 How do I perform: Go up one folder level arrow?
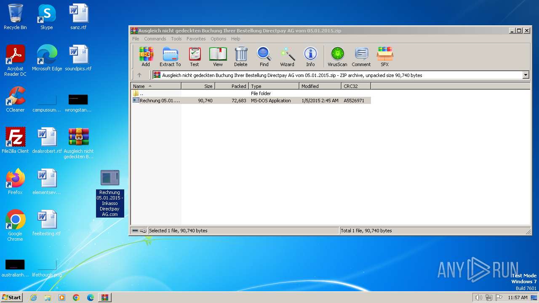point(139,75)
